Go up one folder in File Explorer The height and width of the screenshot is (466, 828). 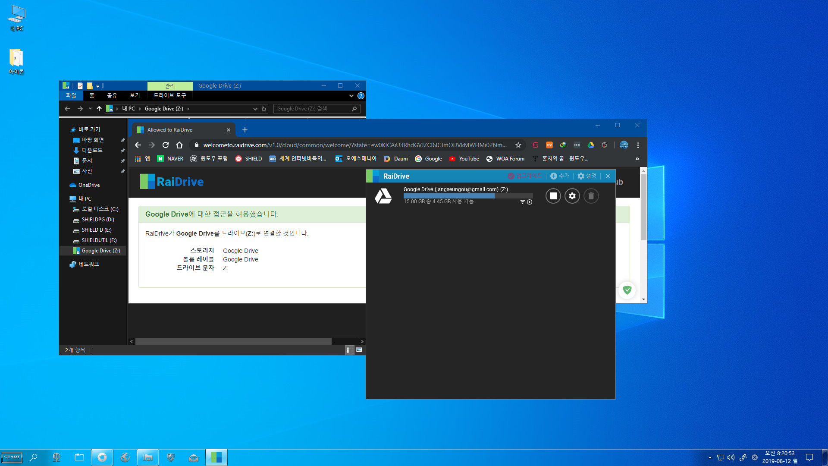coord(99,109)
